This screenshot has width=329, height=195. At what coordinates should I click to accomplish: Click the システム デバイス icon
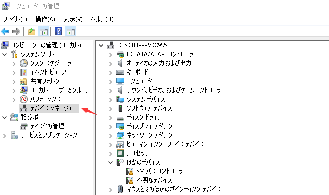120,99
